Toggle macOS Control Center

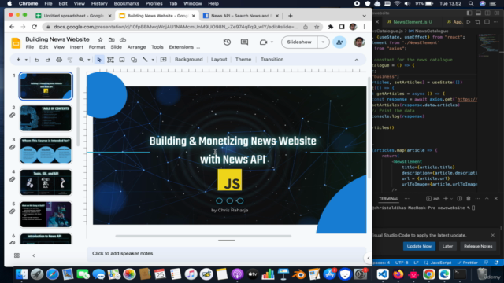click(493, 3)
